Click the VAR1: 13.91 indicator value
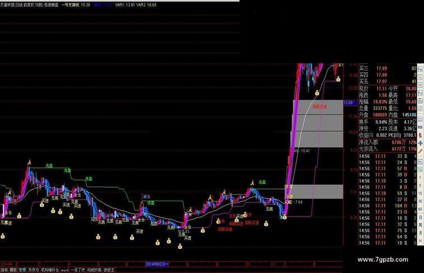The width and height of the screenshot is (424, 273). point(125,5)
